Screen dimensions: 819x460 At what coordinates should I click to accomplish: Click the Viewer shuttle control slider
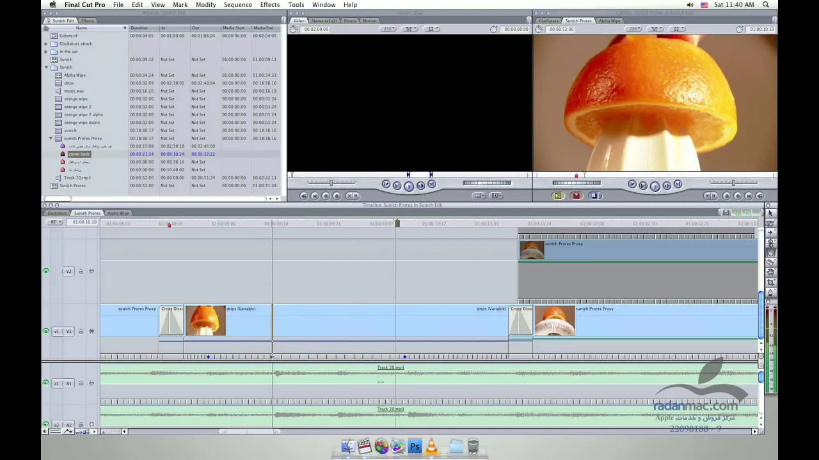point(331,183)
